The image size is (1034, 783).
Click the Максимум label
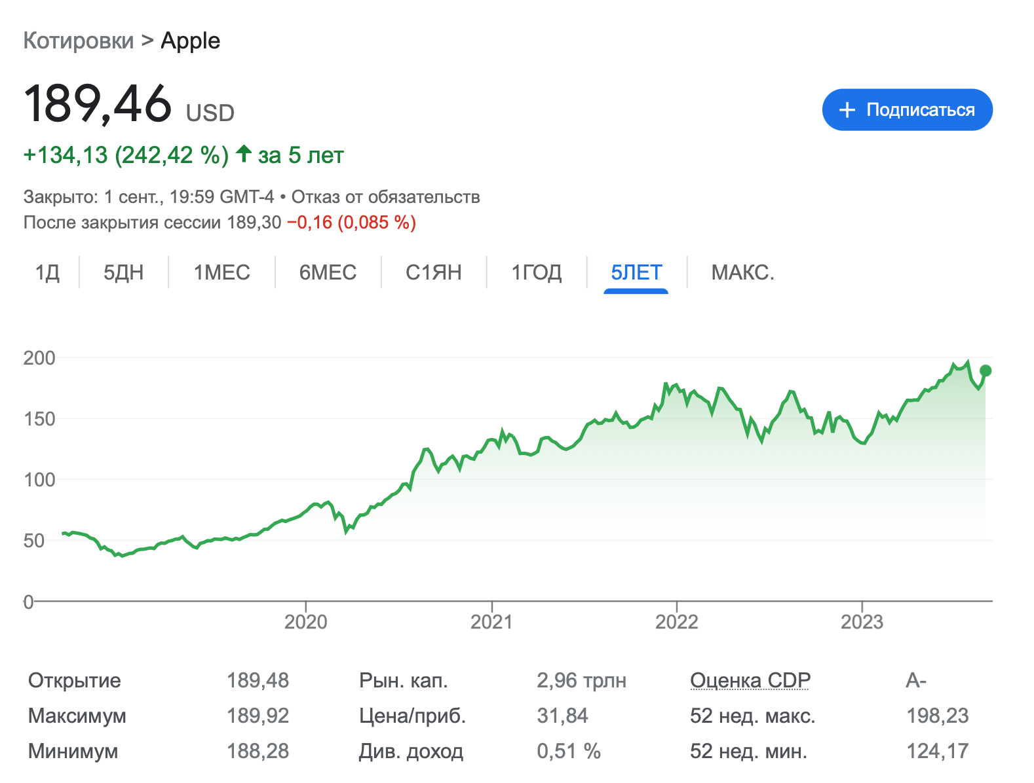pyautogui.click(x=77, y=716)
